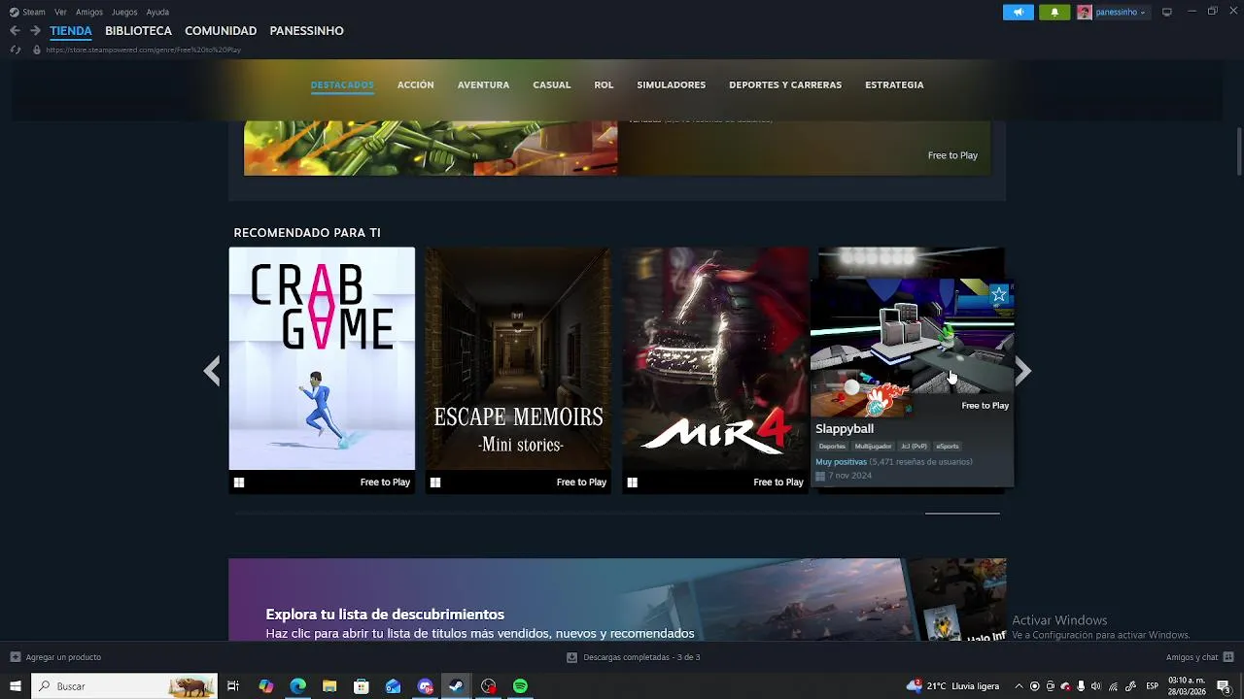Select the ROL genre tab
The image size is (1244, 699).
pyautogui.click(x=604, y=85)
